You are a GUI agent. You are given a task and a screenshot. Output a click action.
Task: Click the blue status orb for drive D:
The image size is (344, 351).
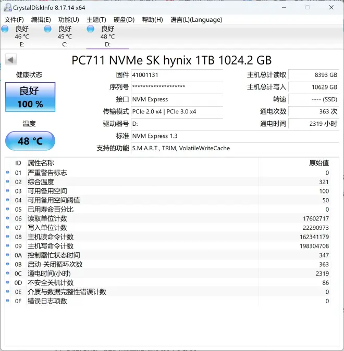point(91,29)
